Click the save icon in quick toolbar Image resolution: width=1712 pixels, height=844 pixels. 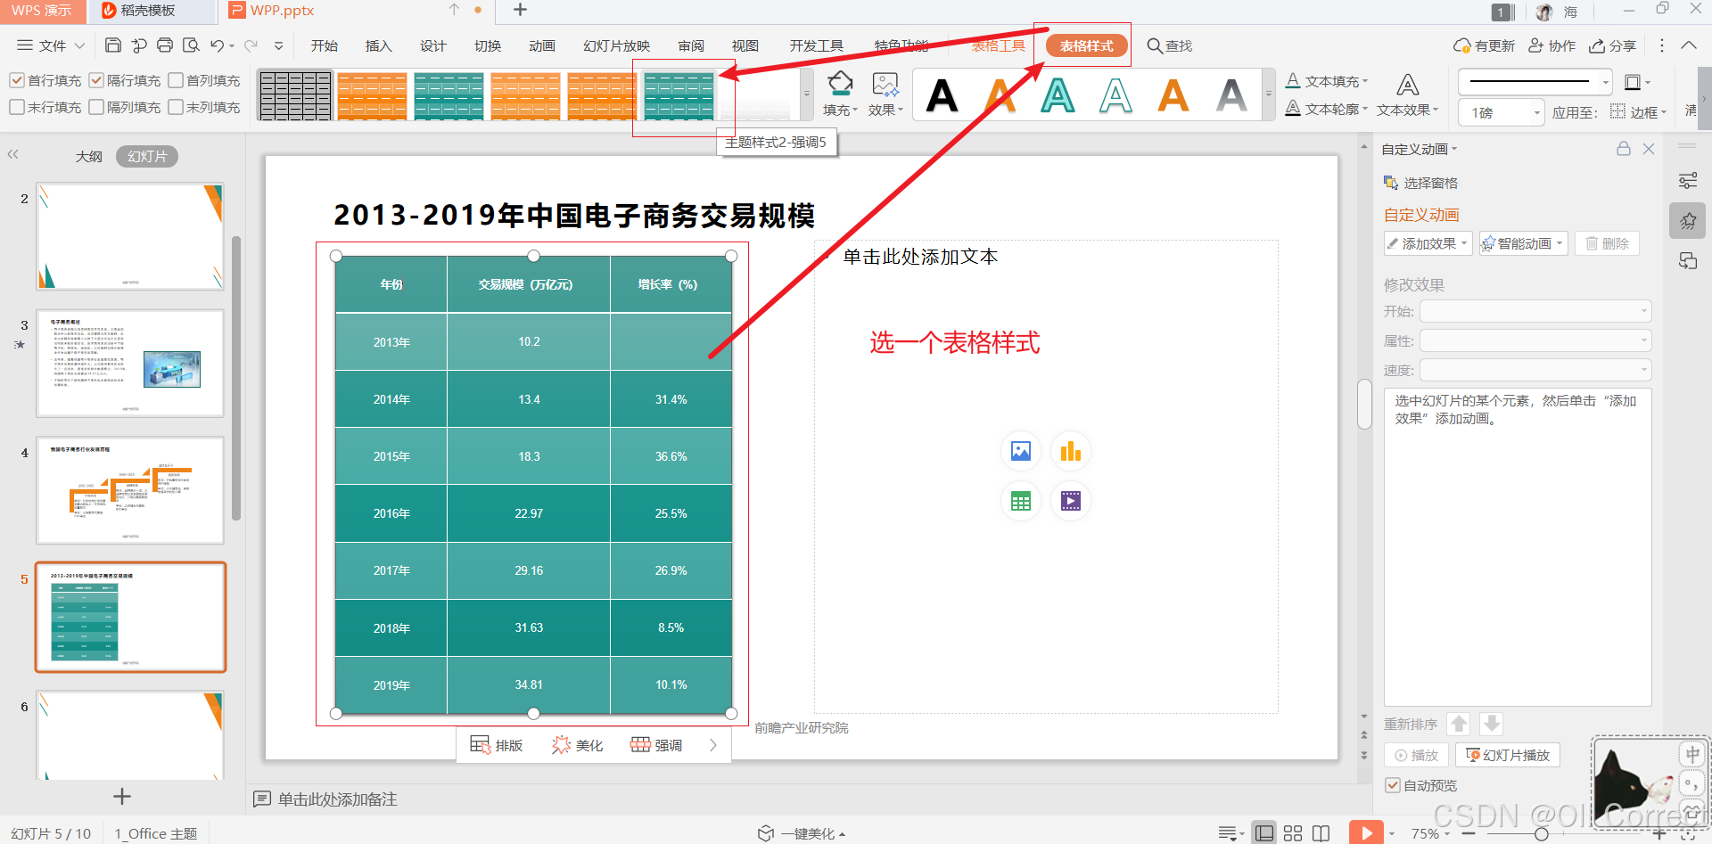tap(113, 45)
